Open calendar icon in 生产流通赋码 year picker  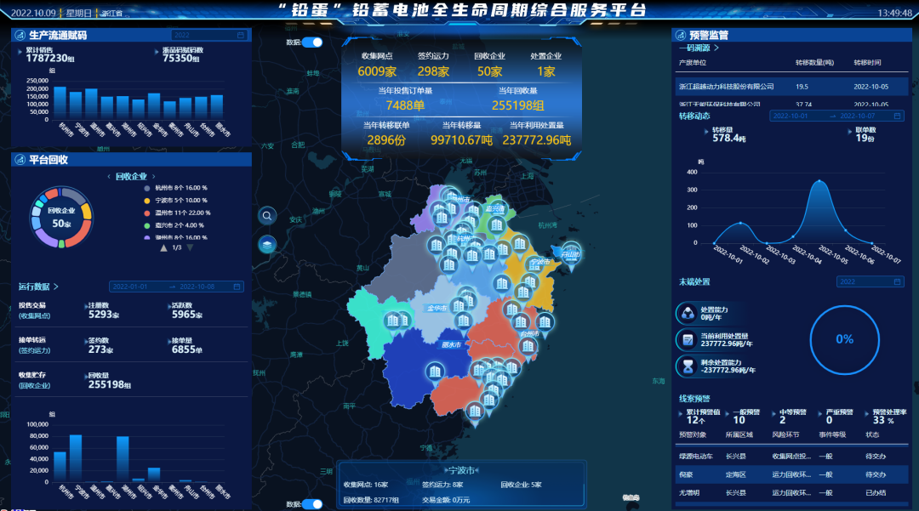[240, 35]
